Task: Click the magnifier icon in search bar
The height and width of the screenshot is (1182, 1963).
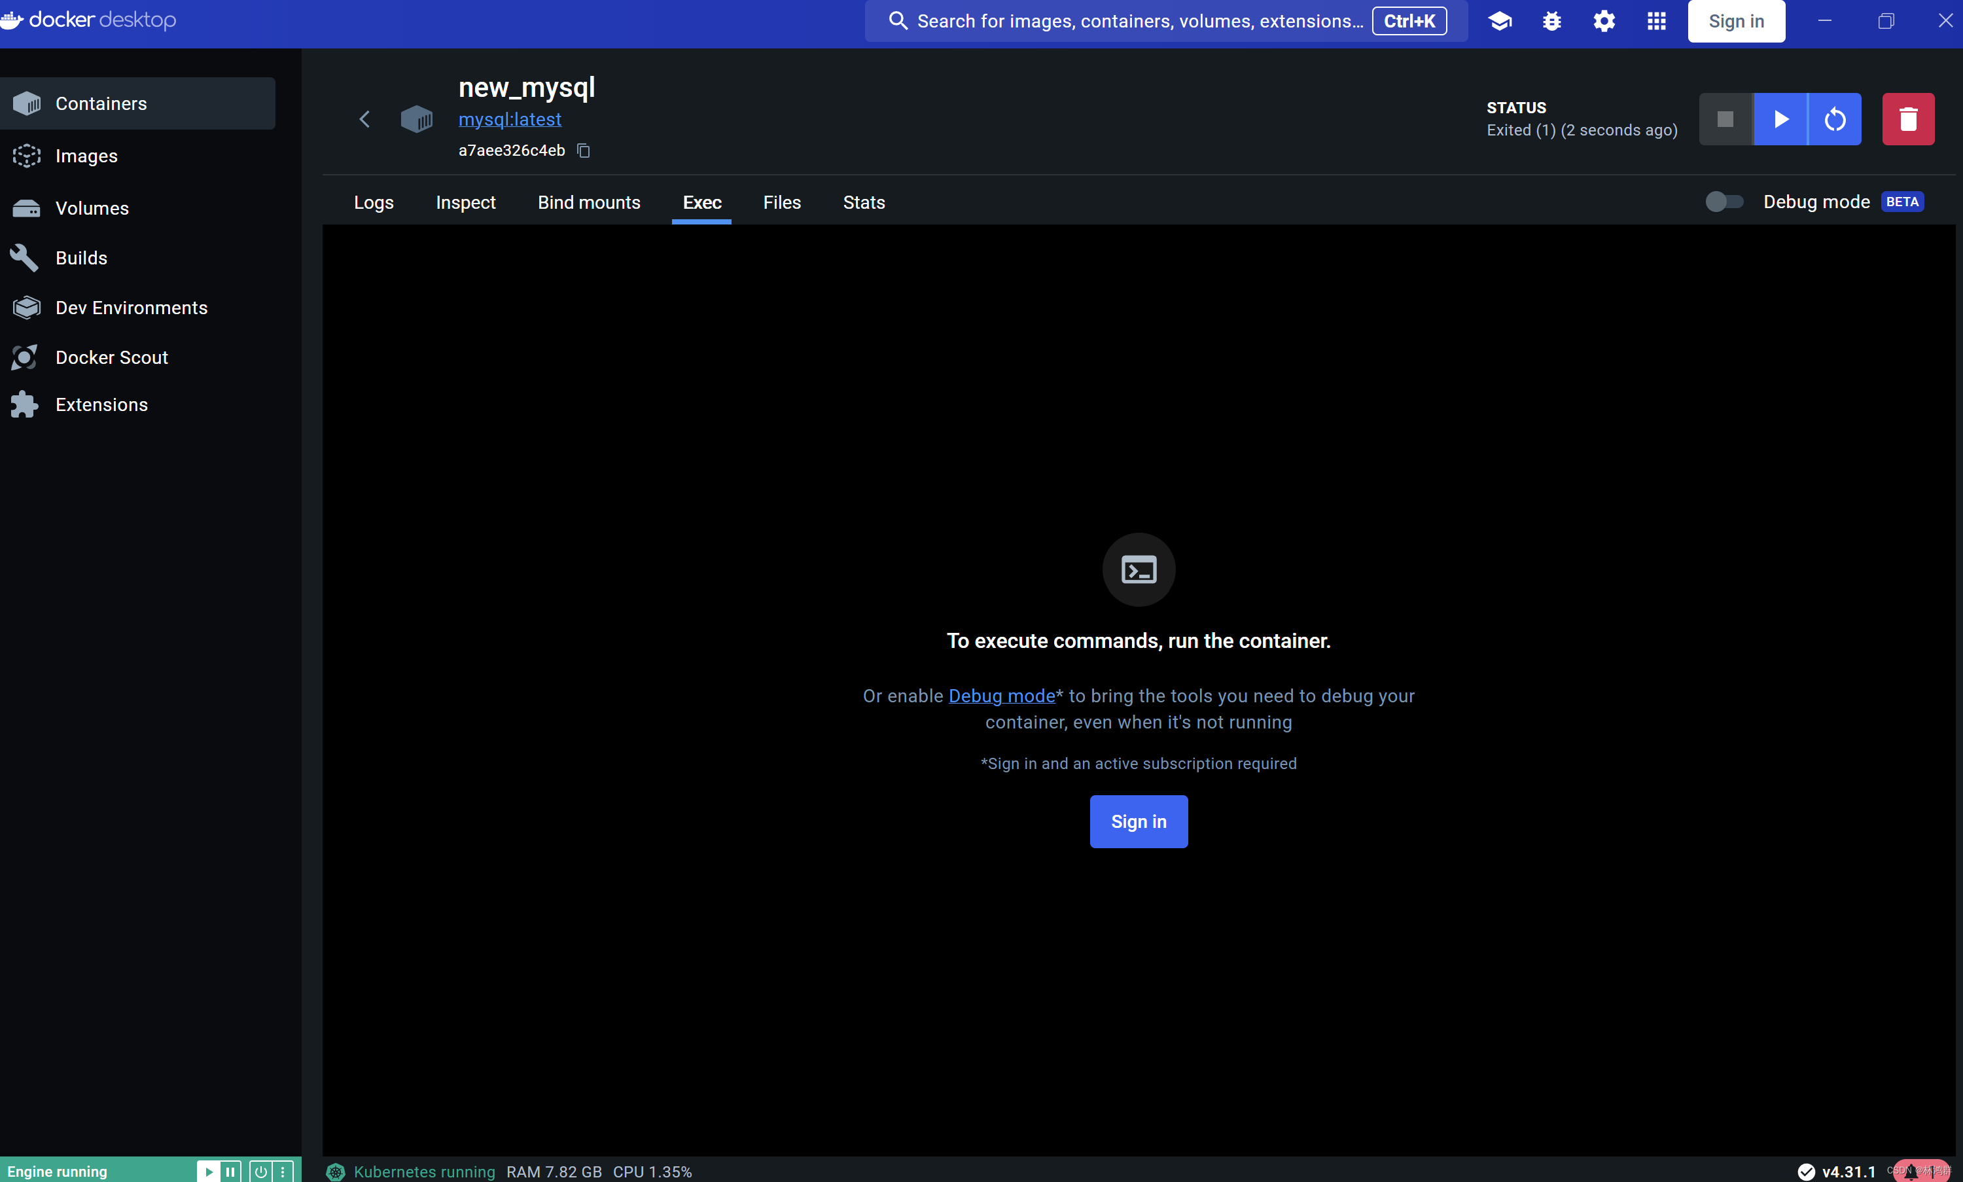Action: tap(898, 22)
